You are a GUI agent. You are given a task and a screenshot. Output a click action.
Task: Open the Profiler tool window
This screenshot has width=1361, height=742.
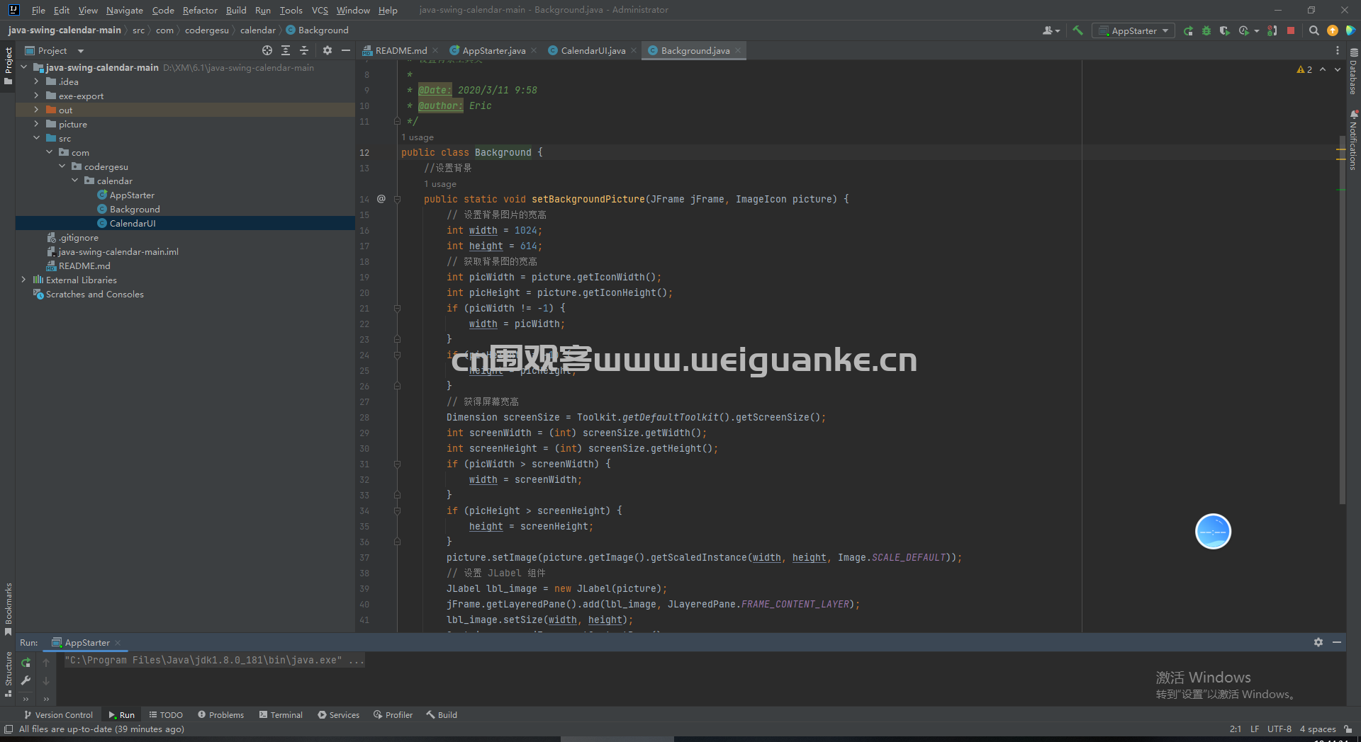[x=393, y=715]
